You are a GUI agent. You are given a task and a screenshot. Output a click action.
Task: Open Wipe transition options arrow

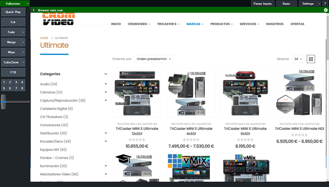point(23,52)
